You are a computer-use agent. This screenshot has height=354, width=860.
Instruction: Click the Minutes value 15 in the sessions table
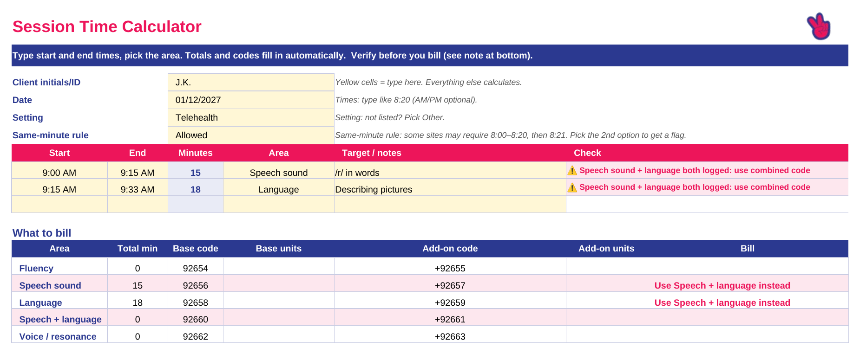pos(196,173)
